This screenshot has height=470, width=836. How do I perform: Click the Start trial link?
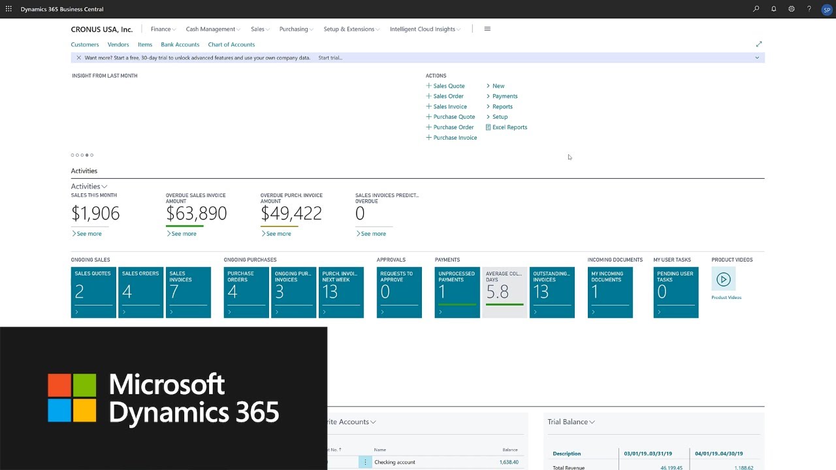point(330,57)
